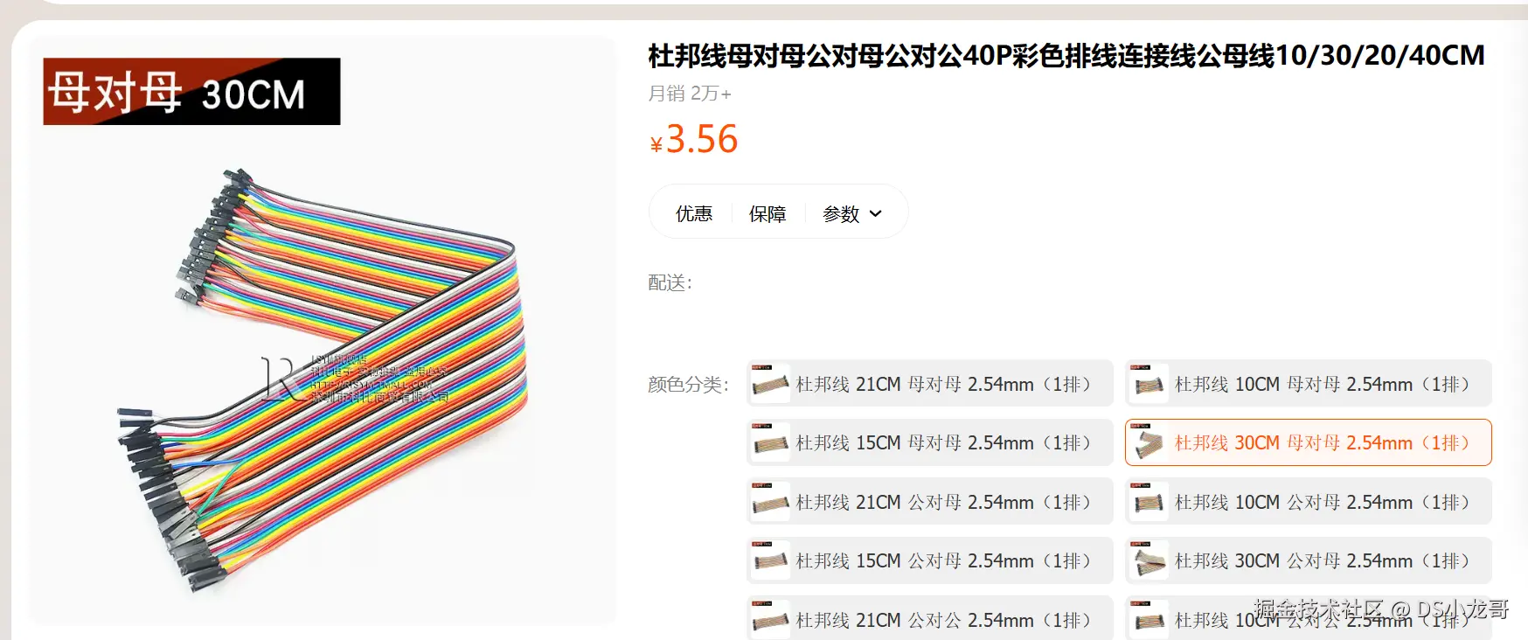Select 杜邦线 10CM 母对母 2.54mm variant
Screen dimensions: 1528x640
point(1309,384)
